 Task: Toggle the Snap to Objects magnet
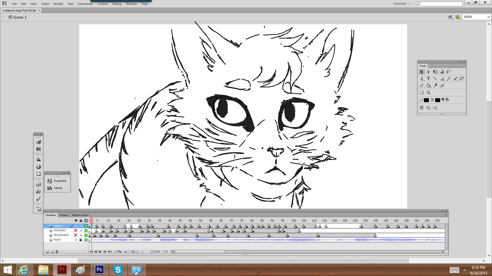point(422,108)
